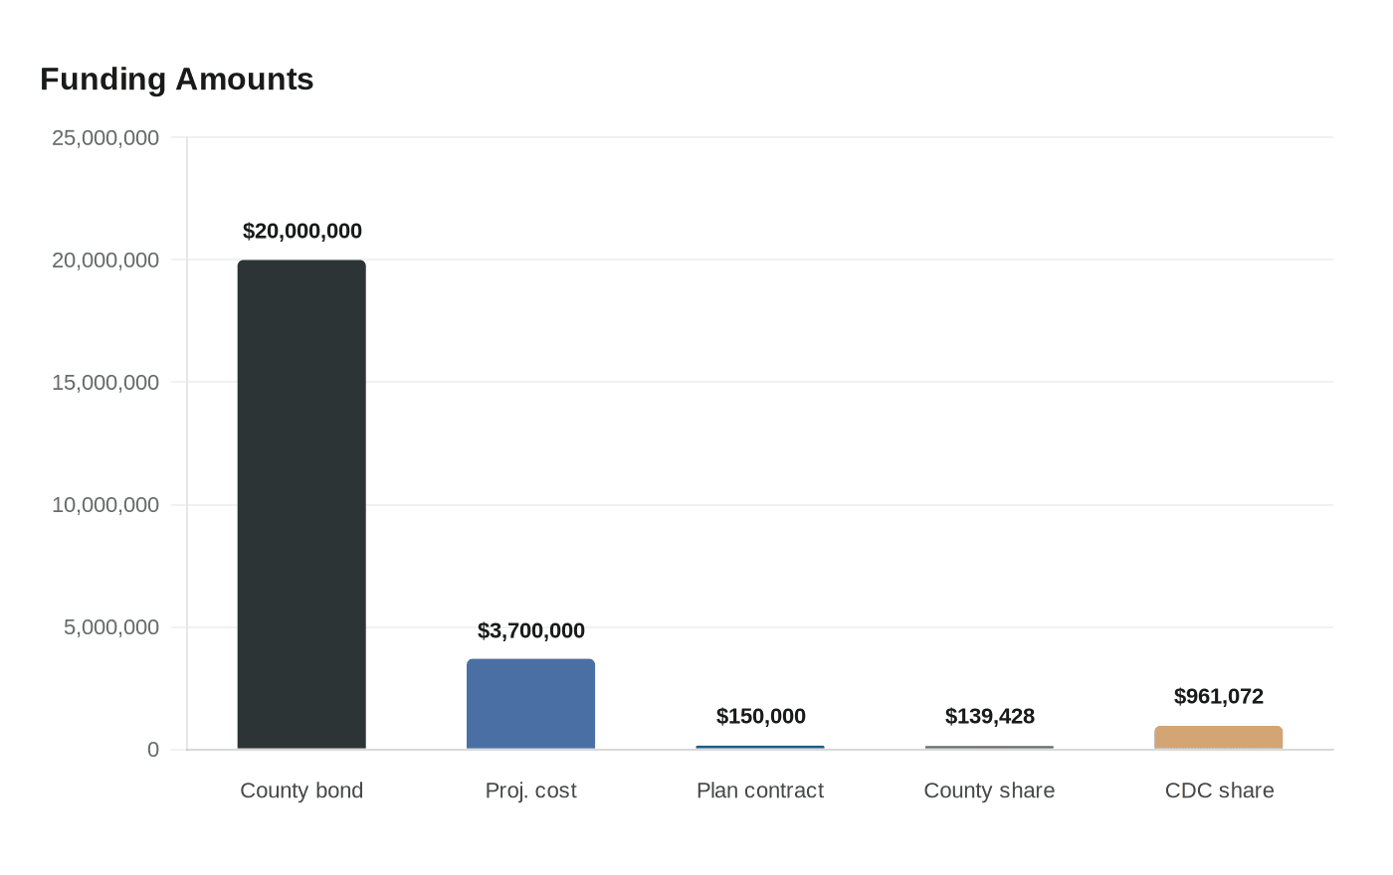The height and width of the screenshot is (875, 1393).
Task: Select the Plan contract axis label
Action: pyautogui.click(x=760, y=790)
